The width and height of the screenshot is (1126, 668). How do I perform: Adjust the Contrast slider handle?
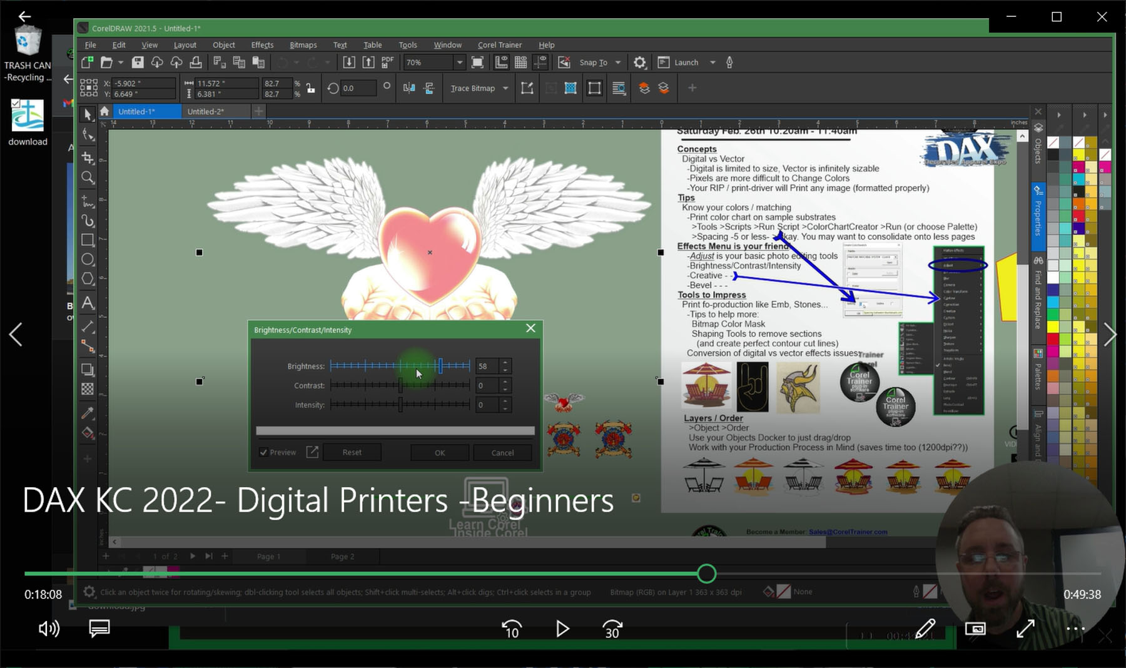tap(400, 385)
